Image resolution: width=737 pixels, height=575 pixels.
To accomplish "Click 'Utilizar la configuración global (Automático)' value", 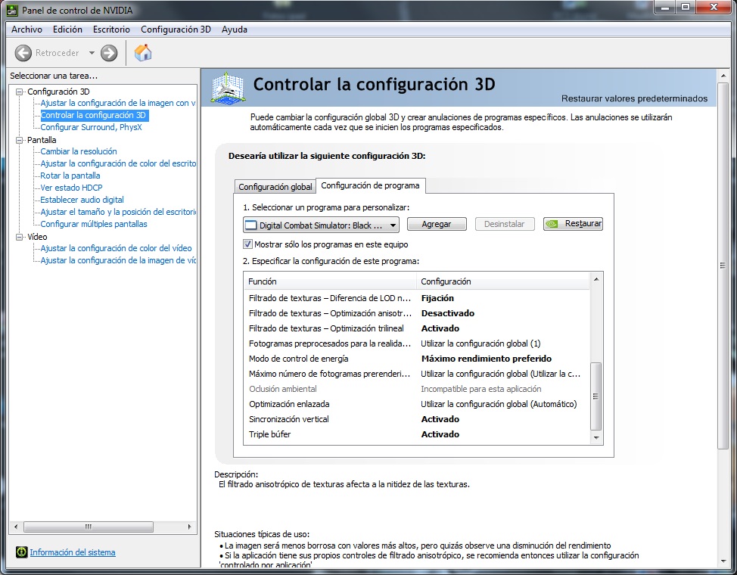I will pos(499,404).
